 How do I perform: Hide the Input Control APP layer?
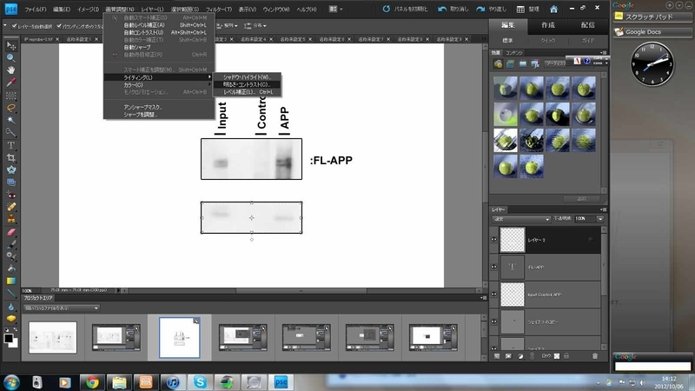pos(493,295)
